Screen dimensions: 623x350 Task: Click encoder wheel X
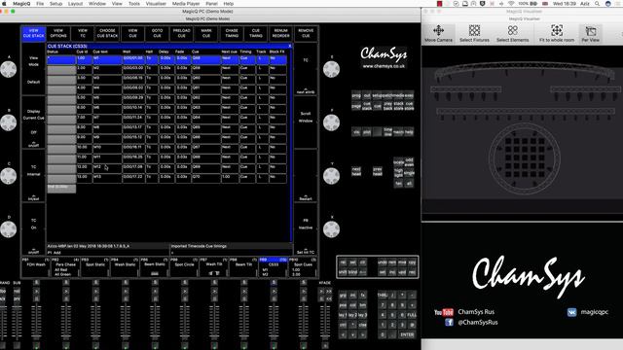tap(331, 229)
